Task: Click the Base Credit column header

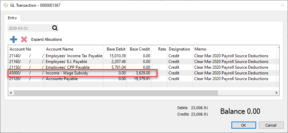Action: pos(139,49)
